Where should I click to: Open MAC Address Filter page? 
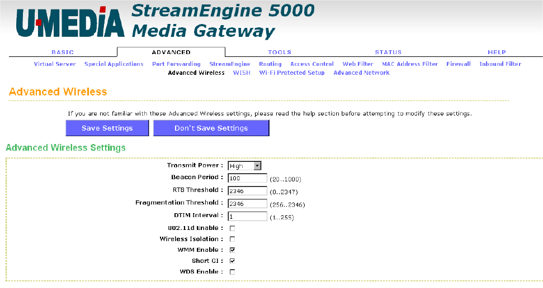[410, 64]
